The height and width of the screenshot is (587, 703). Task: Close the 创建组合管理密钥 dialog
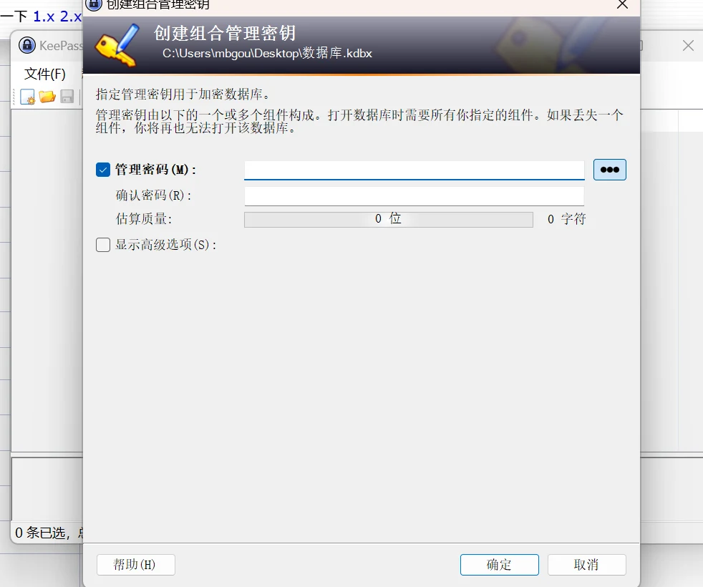[622, 4]
